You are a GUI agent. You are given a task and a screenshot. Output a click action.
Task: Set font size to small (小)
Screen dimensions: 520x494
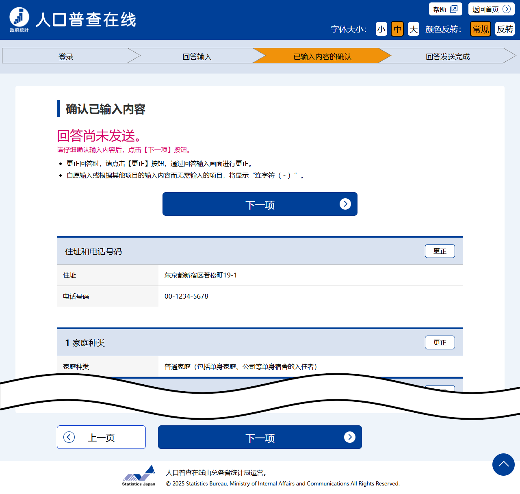(x=381, y=29)
